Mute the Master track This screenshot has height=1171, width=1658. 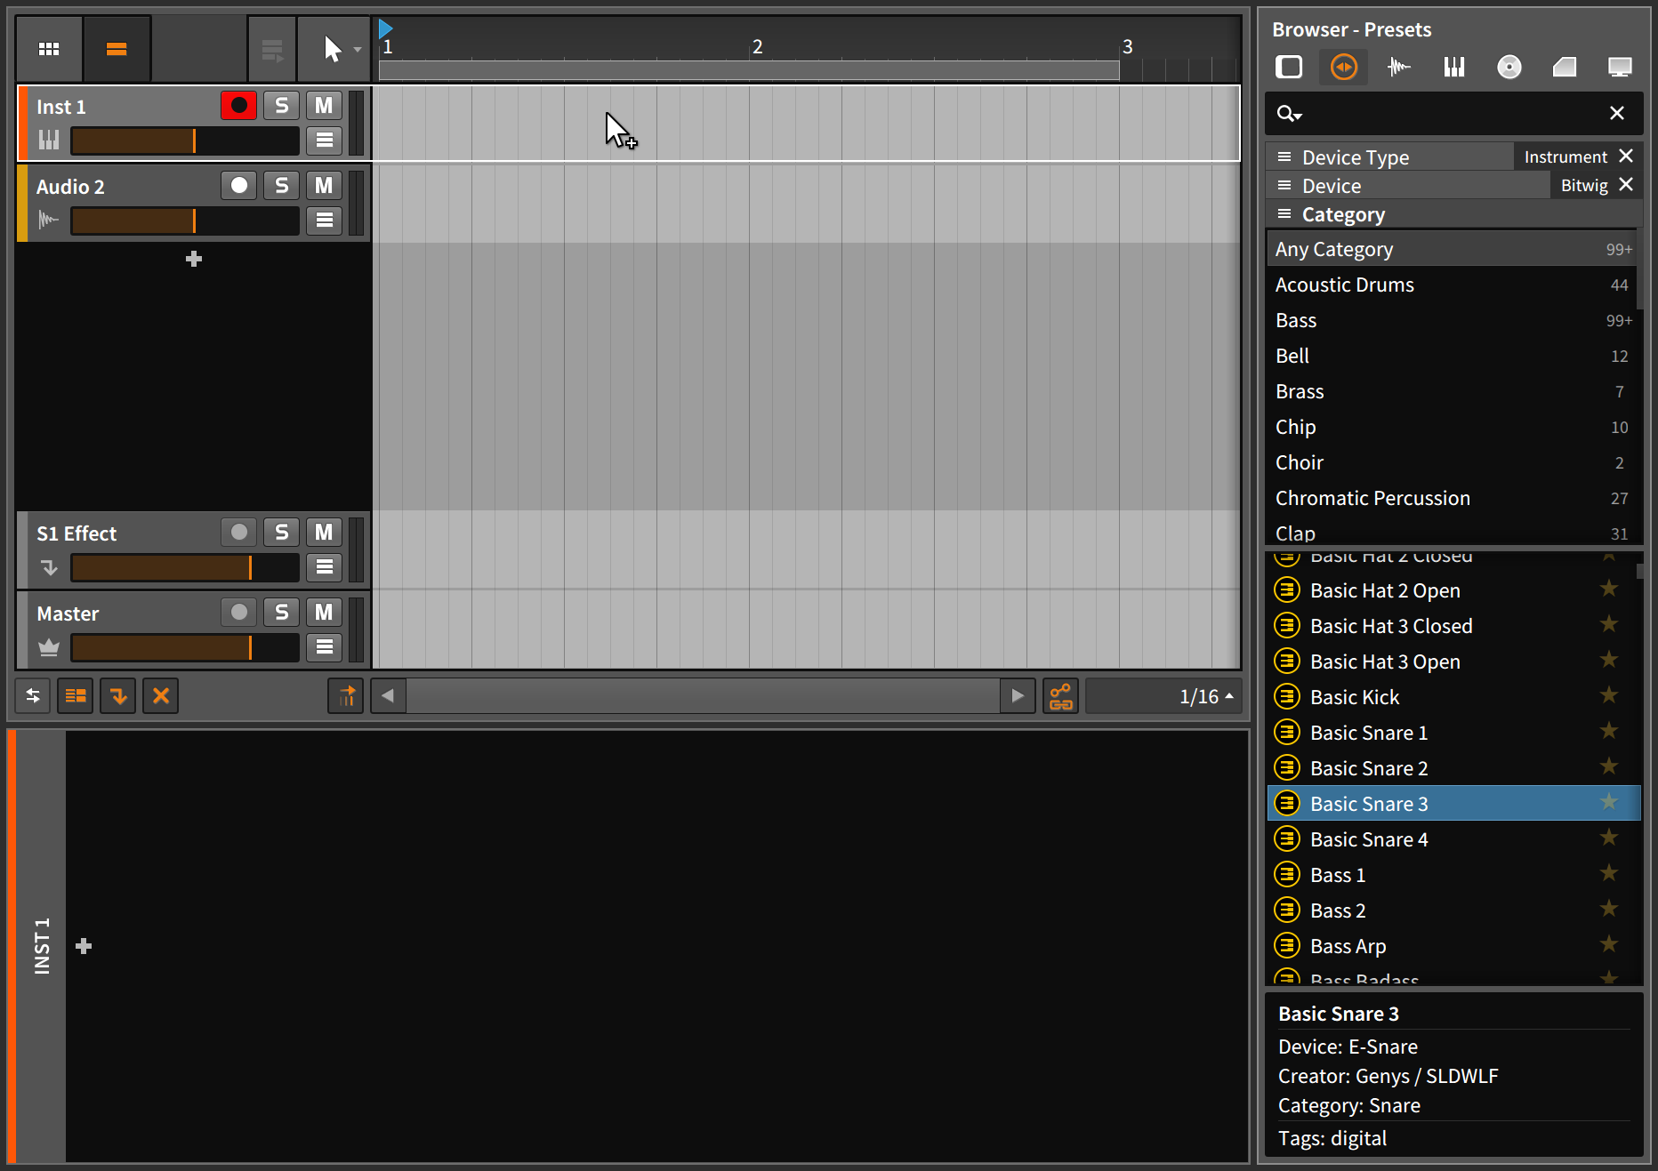pos(324,612)
